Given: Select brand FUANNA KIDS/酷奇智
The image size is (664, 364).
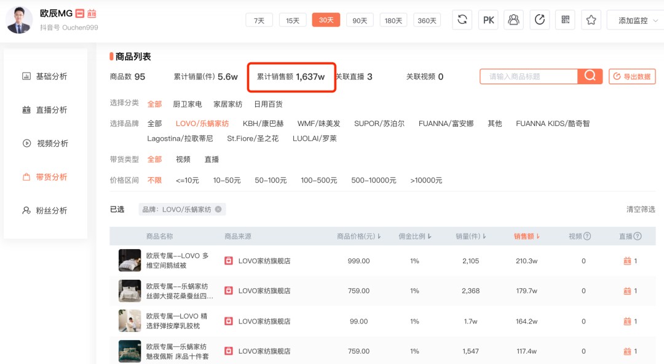Looking at the screenshot, I should tap(553, 124).
